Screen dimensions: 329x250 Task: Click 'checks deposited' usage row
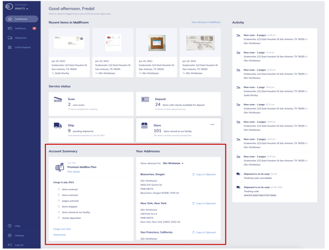coord(69,218)
